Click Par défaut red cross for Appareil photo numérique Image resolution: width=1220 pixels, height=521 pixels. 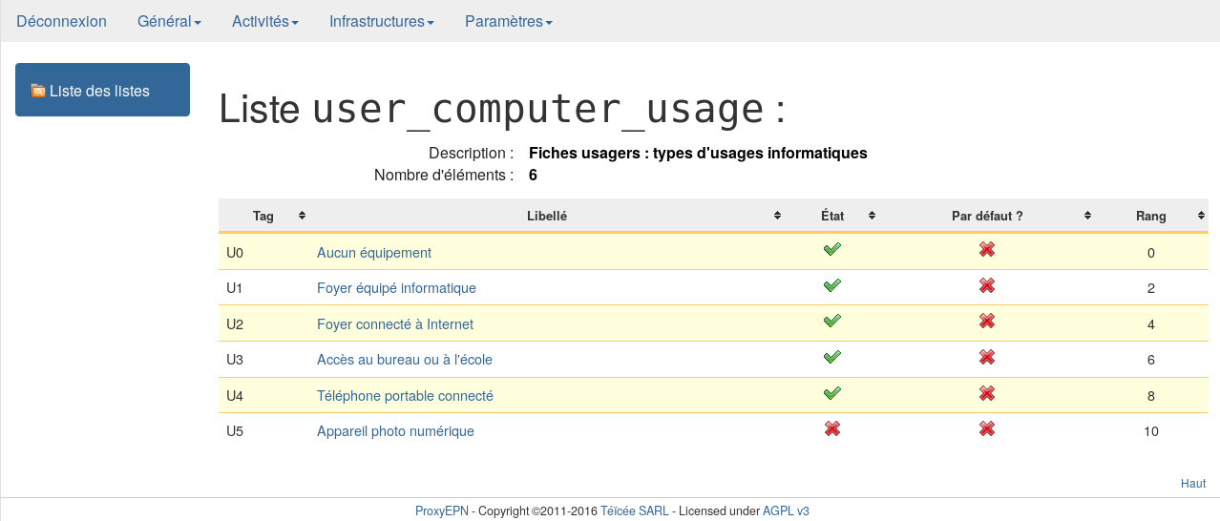point(987,429)
